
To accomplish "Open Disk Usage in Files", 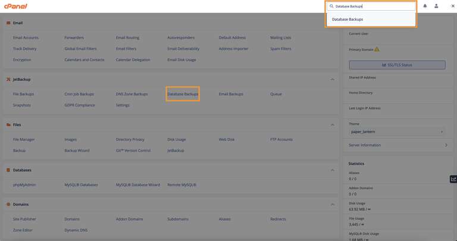I will pyautogui.click(x=176, y=140).
